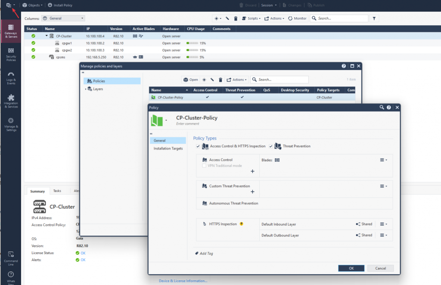Screen dimensions: 441x285
Task: Select the General page in Policy dialog
Action: pos(168,141)
